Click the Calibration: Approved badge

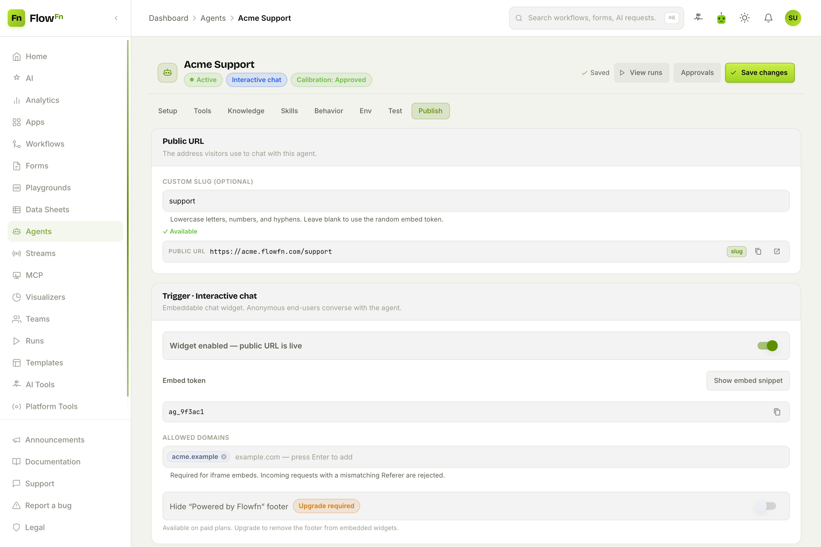pos(331,80)
